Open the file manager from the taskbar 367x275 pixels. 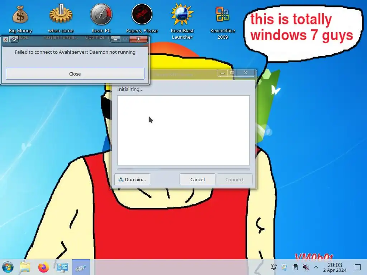tap(25, 267)
